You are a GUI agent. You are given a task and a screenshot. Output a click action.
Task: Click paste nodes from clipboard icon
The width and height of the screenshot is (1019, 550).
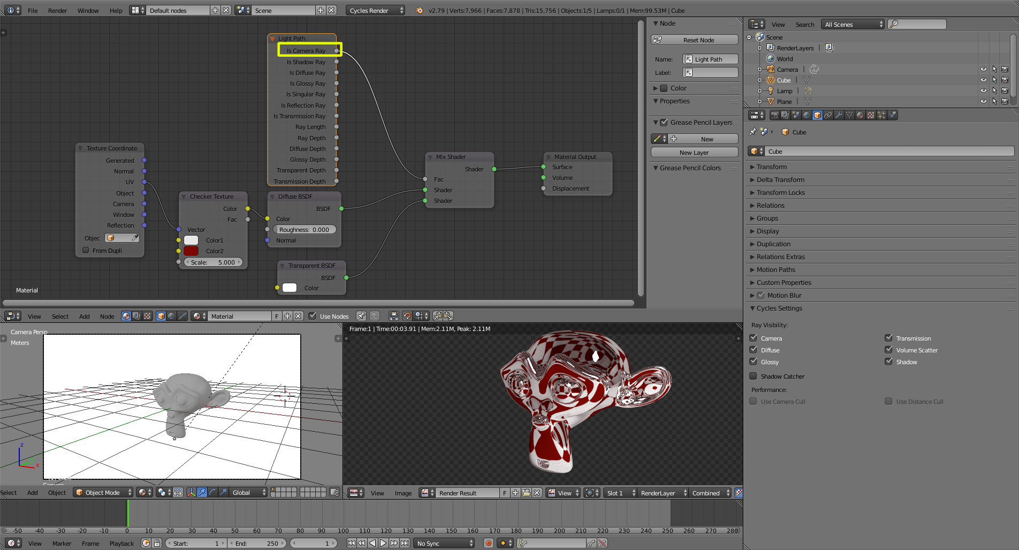click(448, 316)
